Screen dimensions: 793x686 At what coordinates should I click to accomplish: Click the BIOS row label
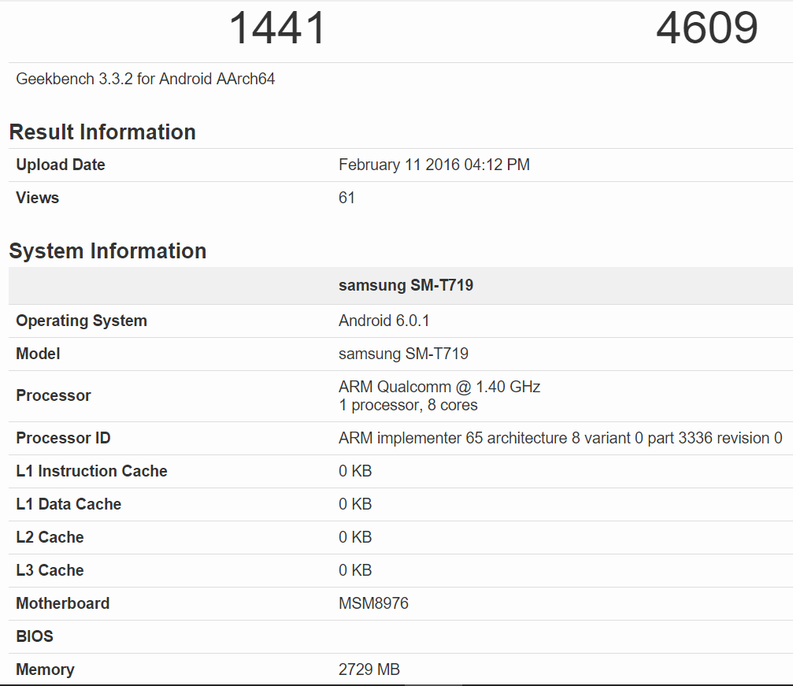[35, 636]
